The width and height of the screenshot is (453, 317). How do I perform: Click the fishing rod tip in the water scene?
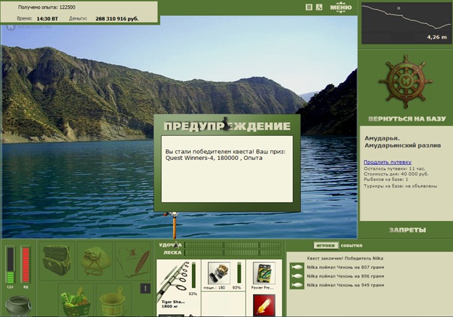174,225
